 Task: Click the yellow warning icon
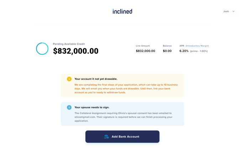tap(69, 79)
